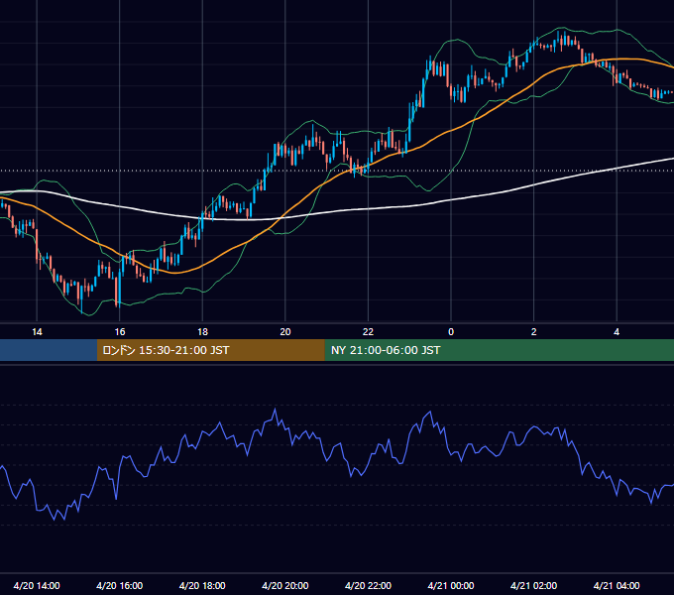The image size is (674, 595).
Task: Click the '14' hour label on price chart axis
Action: pos(37,332)
